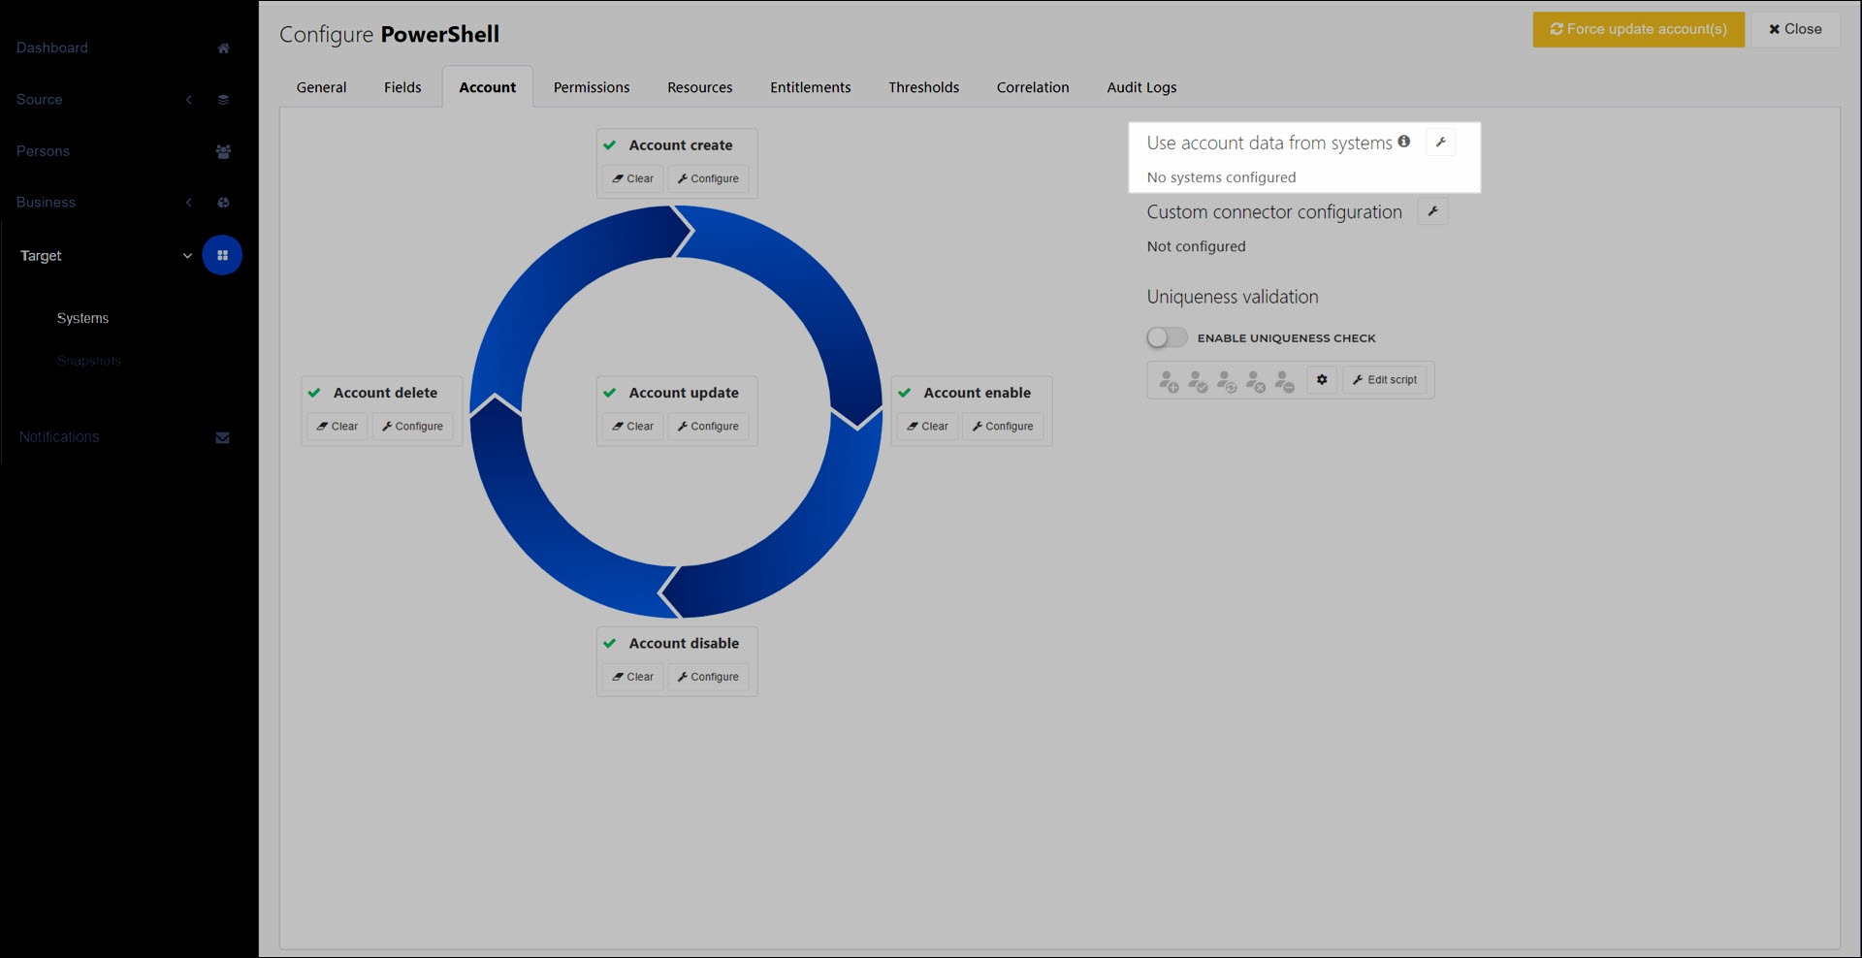Viewport: 1862px width, 958px height.
Task: Open uniqueness validation gear settings
Action: pyautogui.click(x=1322, y=380)
